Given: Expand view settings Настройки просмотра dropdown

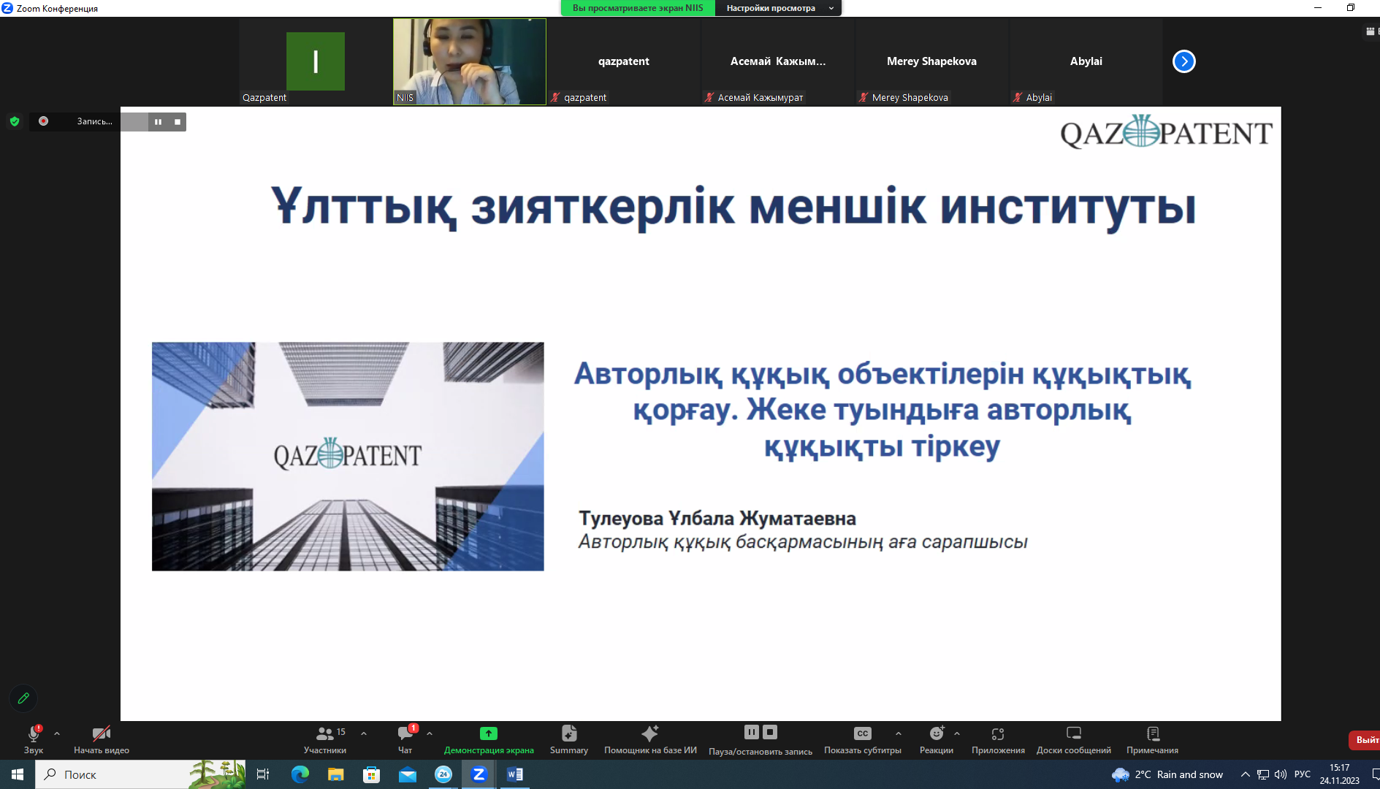Looking at the screenshot, I should 779,8.
